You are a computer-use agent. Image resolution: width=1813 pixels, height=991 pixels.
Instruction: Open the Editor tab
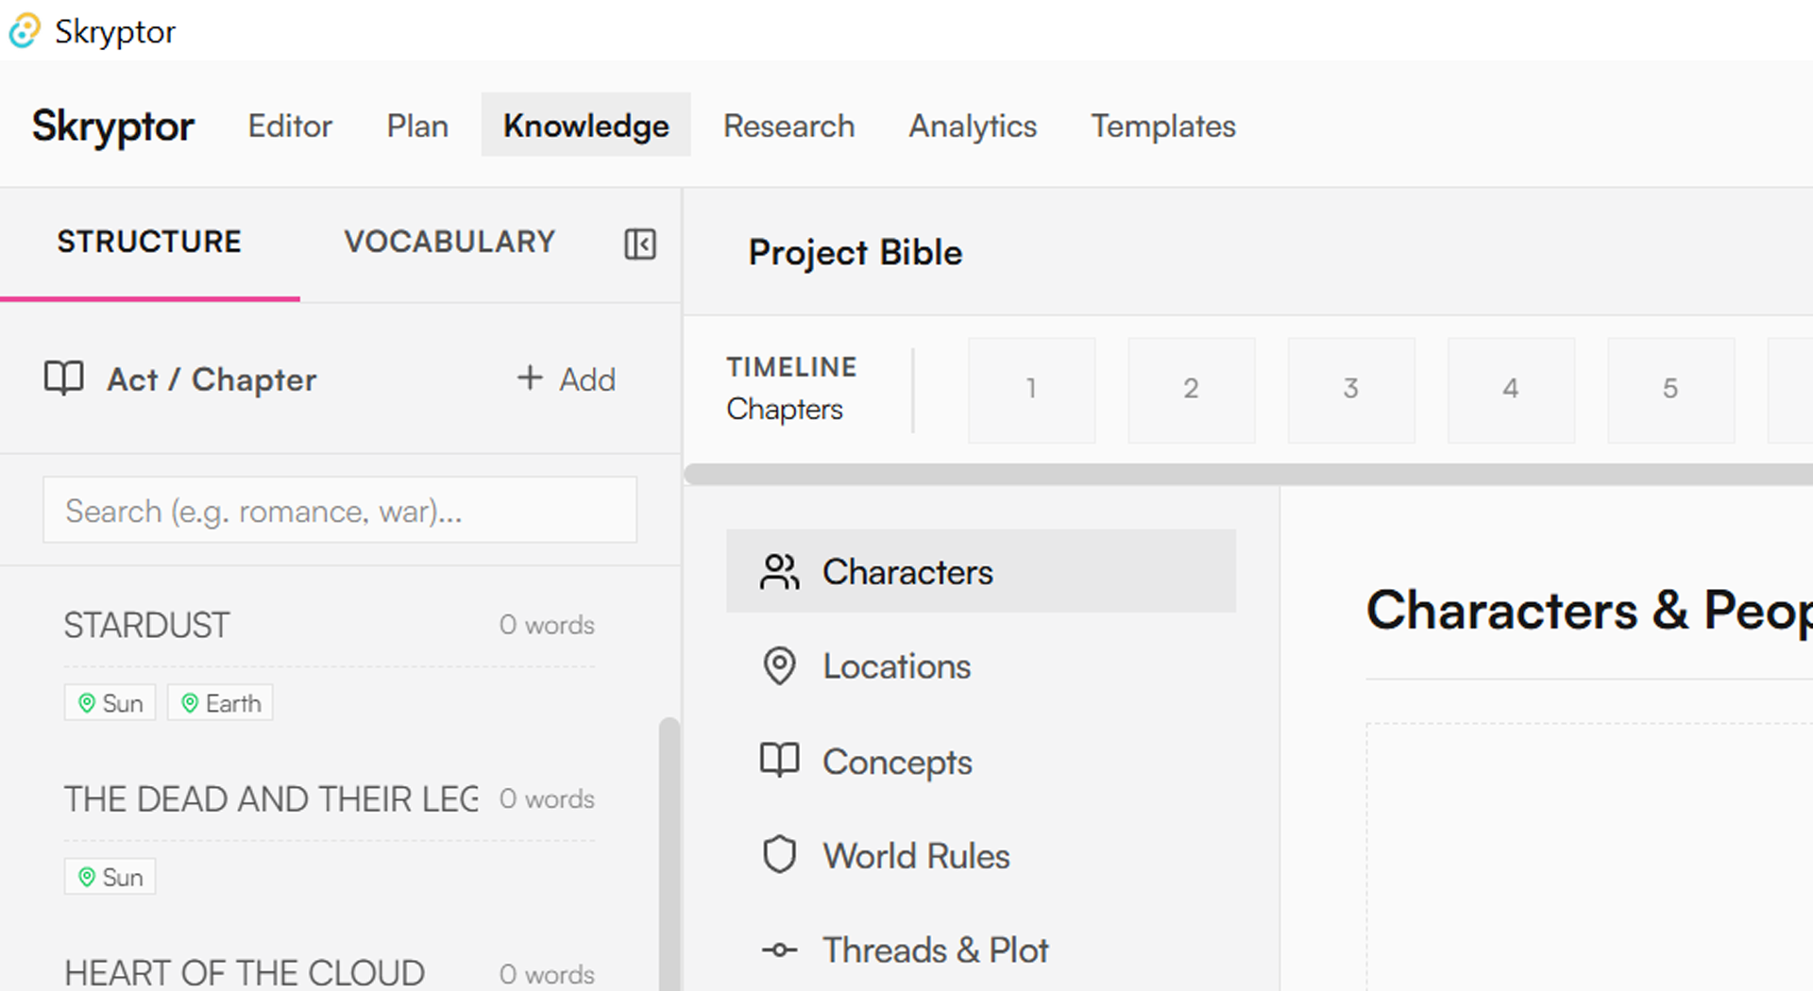coord(290,126)
